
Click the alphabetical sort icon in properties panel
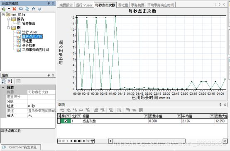[x=10, y=81]
